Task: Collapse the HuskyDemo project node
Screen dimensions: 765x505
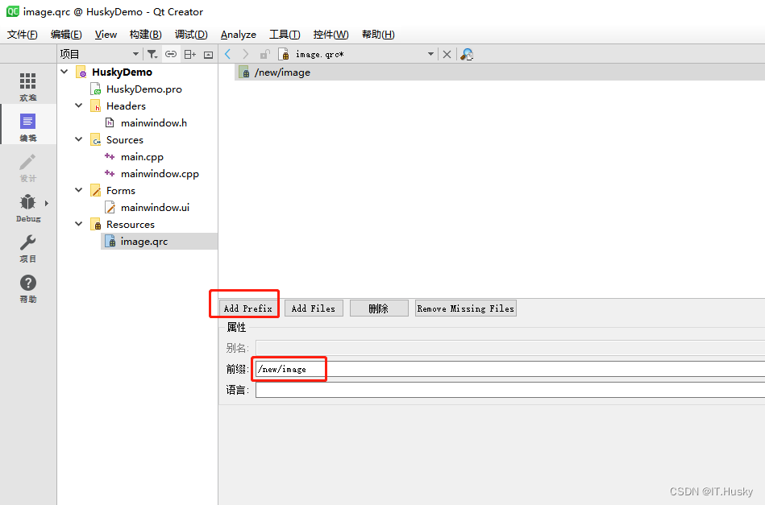Action: [64, 72]
